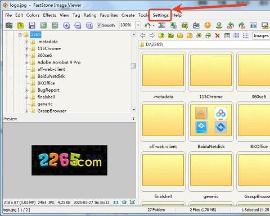Switch to thumbnails view icon

tap(227, 35)
